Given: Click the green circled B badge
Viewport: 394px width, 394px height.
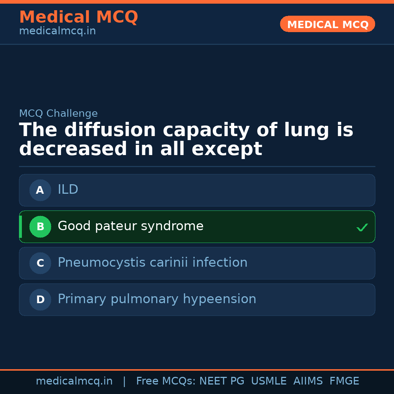Looking at the screenshot, I should click(40, 227).
